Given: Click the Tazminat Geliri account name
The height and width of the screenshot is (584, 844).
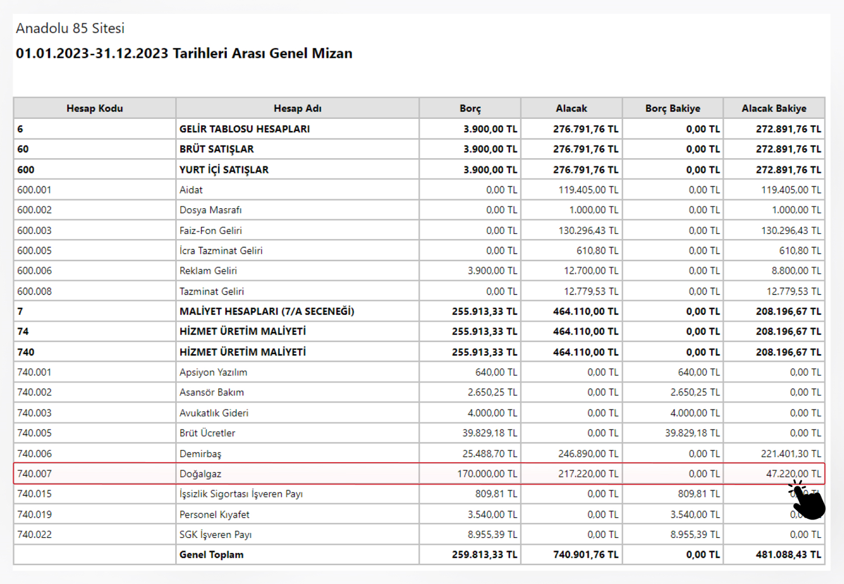Looking at the screenshot, I should tap(212, 291).
